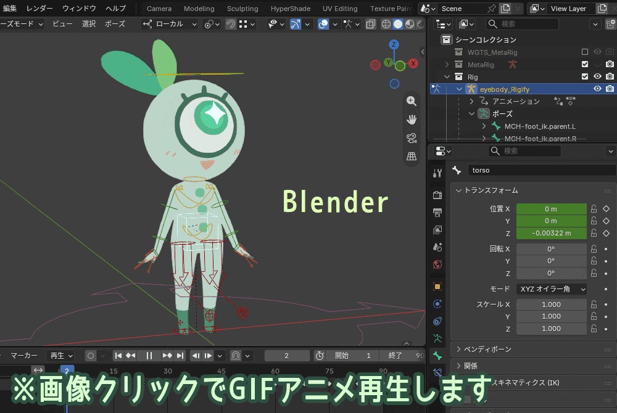
Task: Select wireframe viewport shading
Action: click(386, 24)
